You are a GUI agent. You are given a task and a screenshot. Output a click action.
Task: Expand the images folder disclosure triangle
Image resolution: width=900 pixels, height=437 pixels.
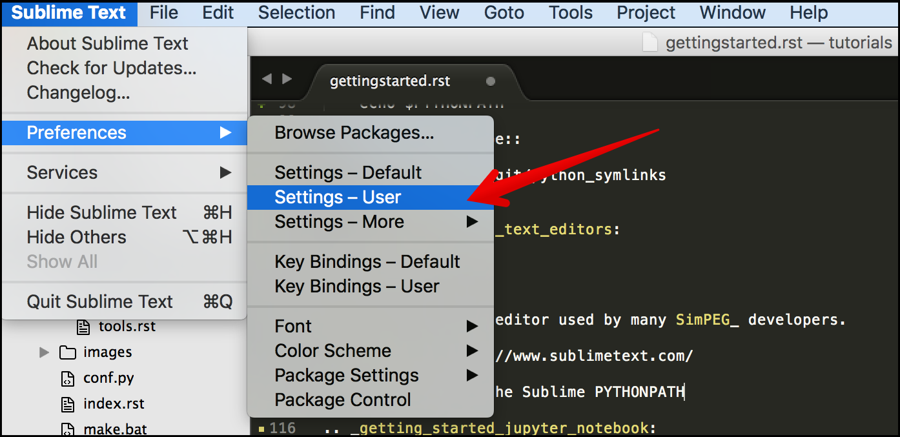coord(44,352)
